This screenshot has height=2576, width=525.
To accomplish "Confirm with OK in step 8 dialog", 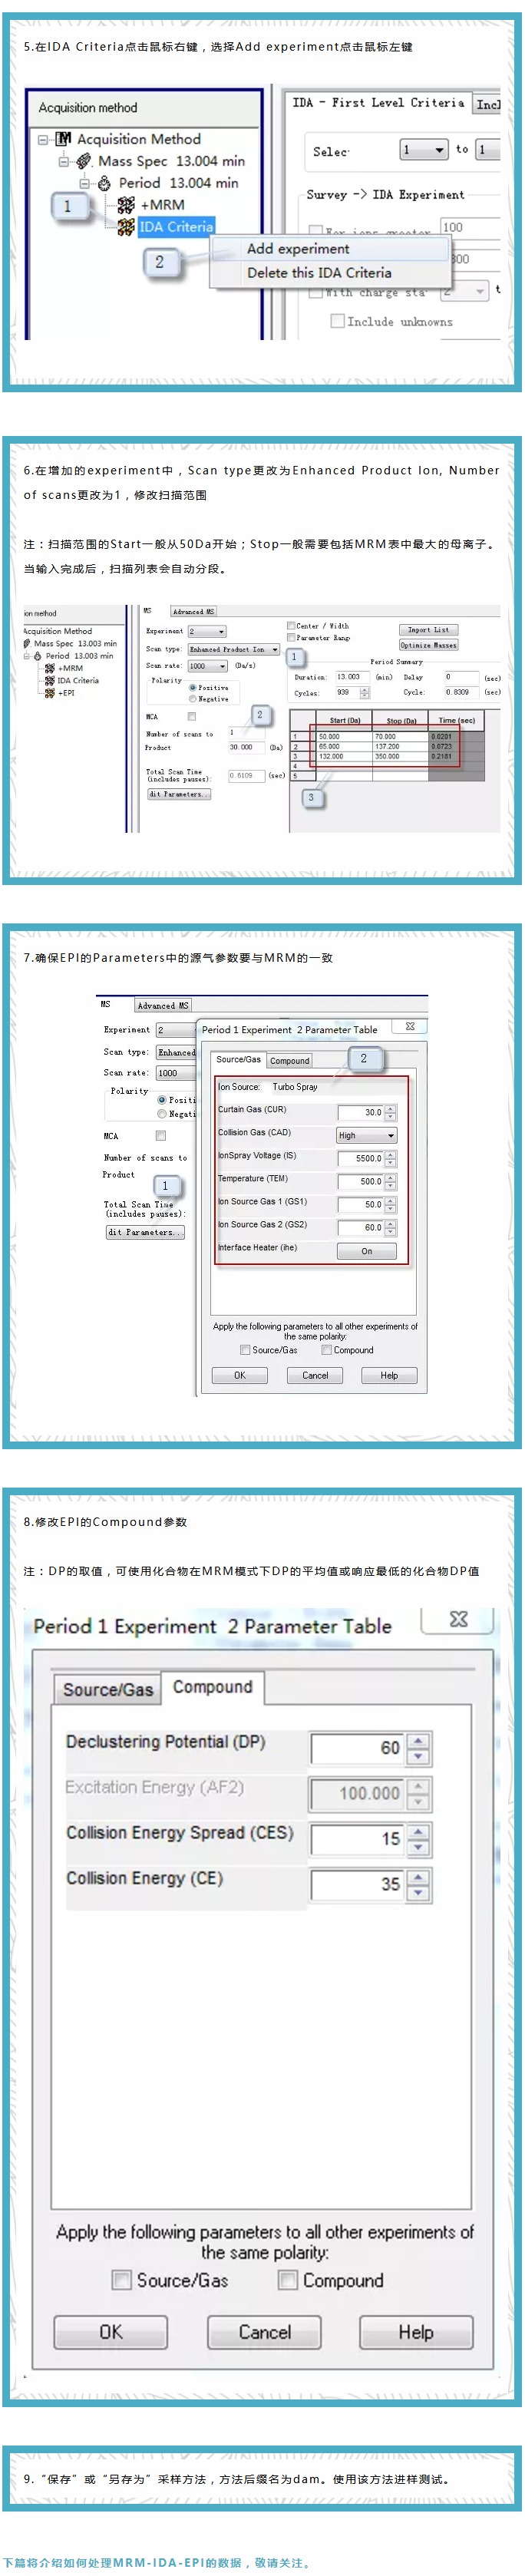I will click(111, 2332).
